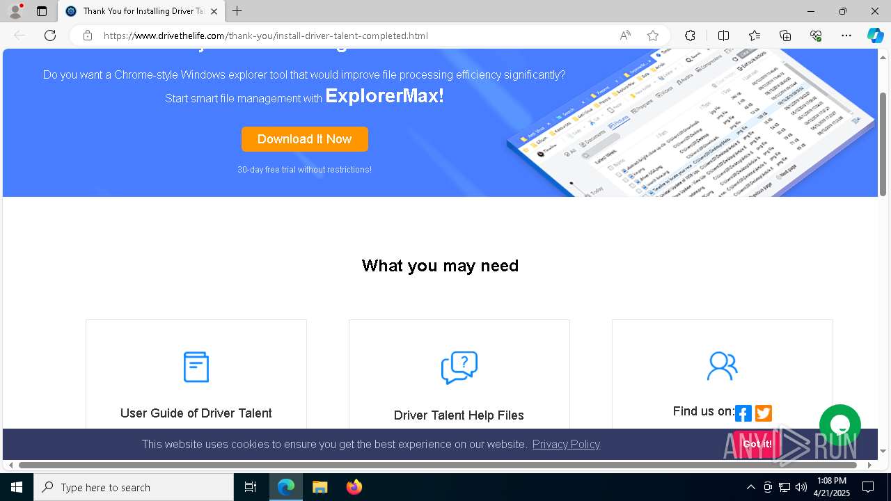Open the Collections panel
Screen dimensions: 891x501
pos(785,35)
